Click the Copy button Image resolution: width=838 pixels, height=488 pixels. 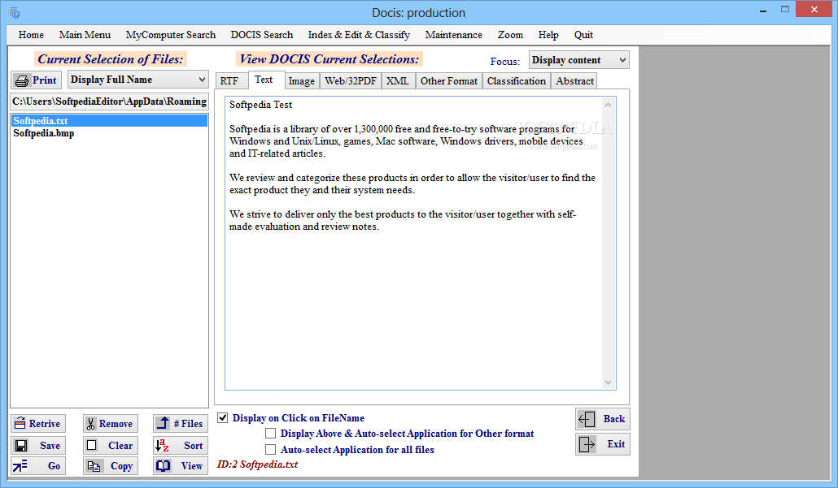(x=110, y=465)
